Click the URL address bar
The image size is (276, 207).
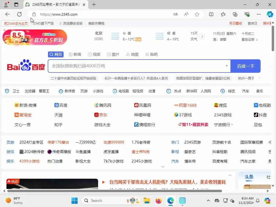[x=104, y=14]
